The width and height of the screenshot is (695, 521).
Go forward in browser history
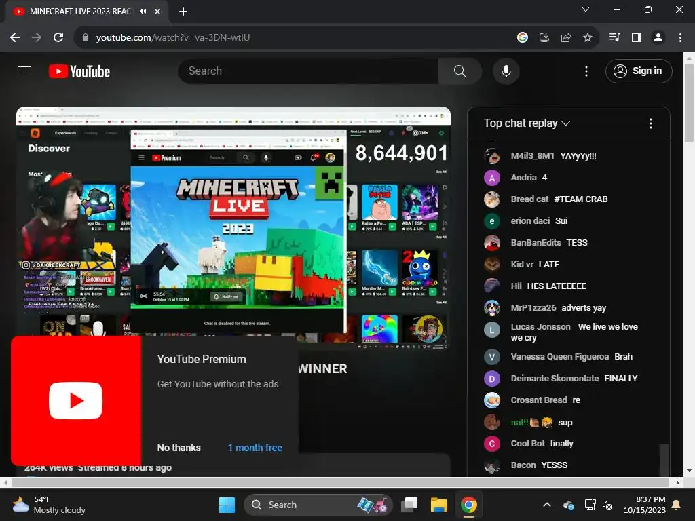[x=37, y=38]
